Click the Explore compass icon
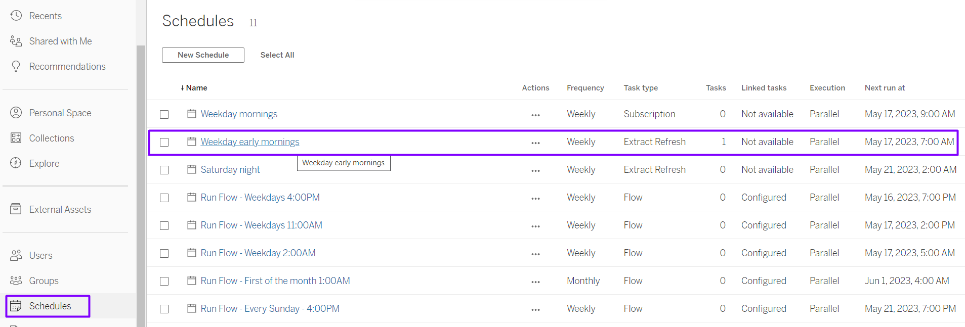The image size is (965, 327). tap(16, 163)
